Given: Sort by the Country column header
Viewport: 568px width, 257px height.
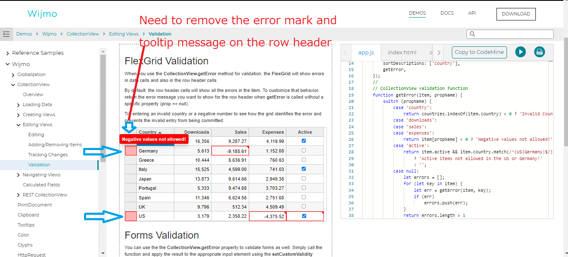Looking at the screenshot, I should point(155,132).
